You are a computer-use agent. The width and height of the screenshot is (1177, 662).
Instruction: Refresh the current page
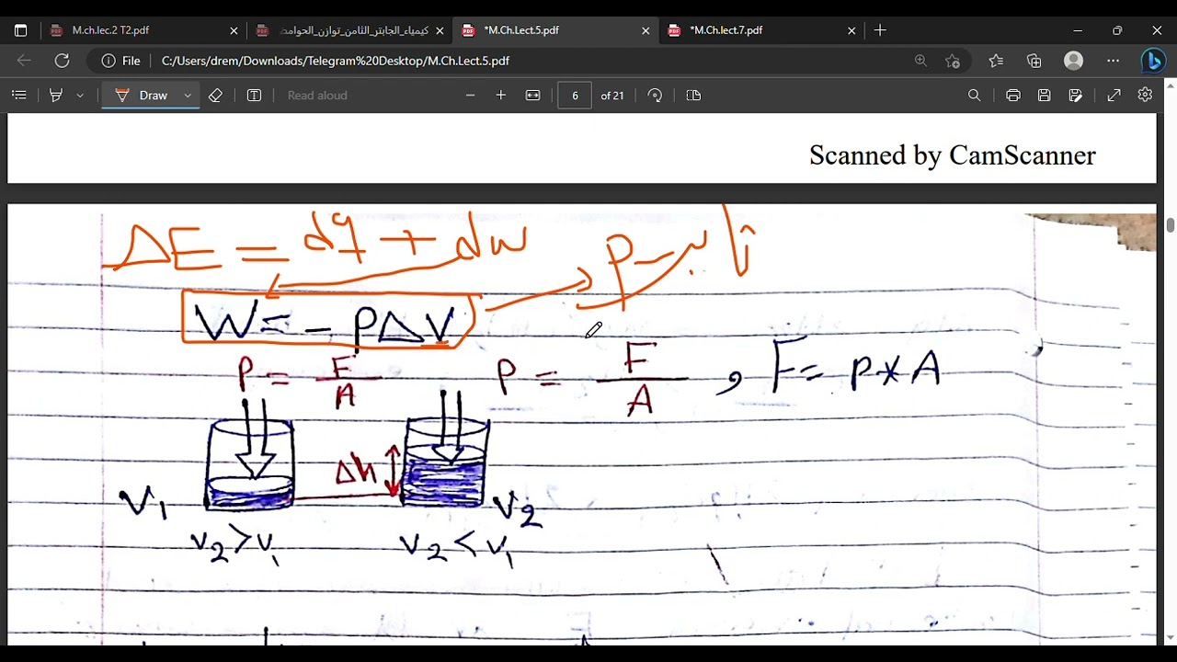pos(62,61)
